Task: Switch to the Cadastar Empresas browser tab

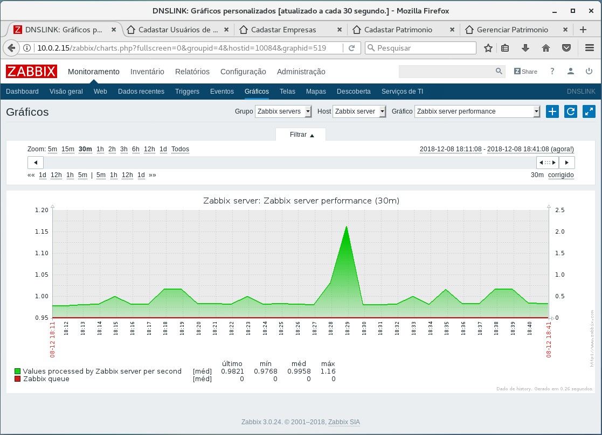Action: [x=283, y=30]
